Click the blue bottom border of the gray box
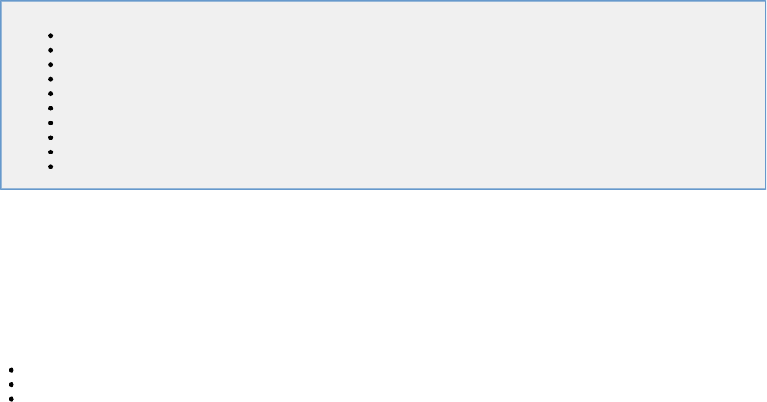 (x=383, y=188)
